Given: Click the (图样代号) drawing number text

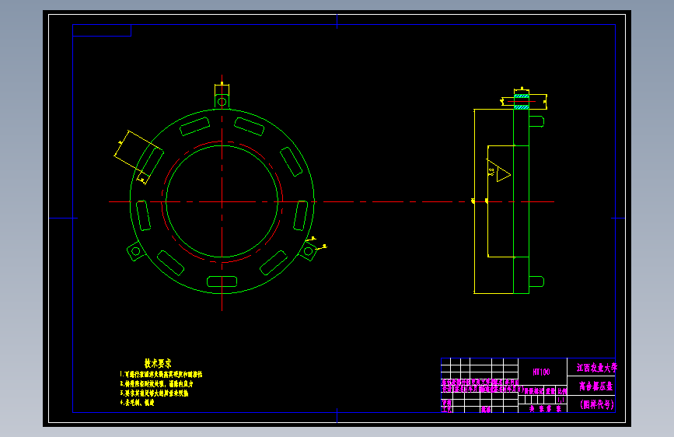Looking at the screenshot, I should point(597,404).
